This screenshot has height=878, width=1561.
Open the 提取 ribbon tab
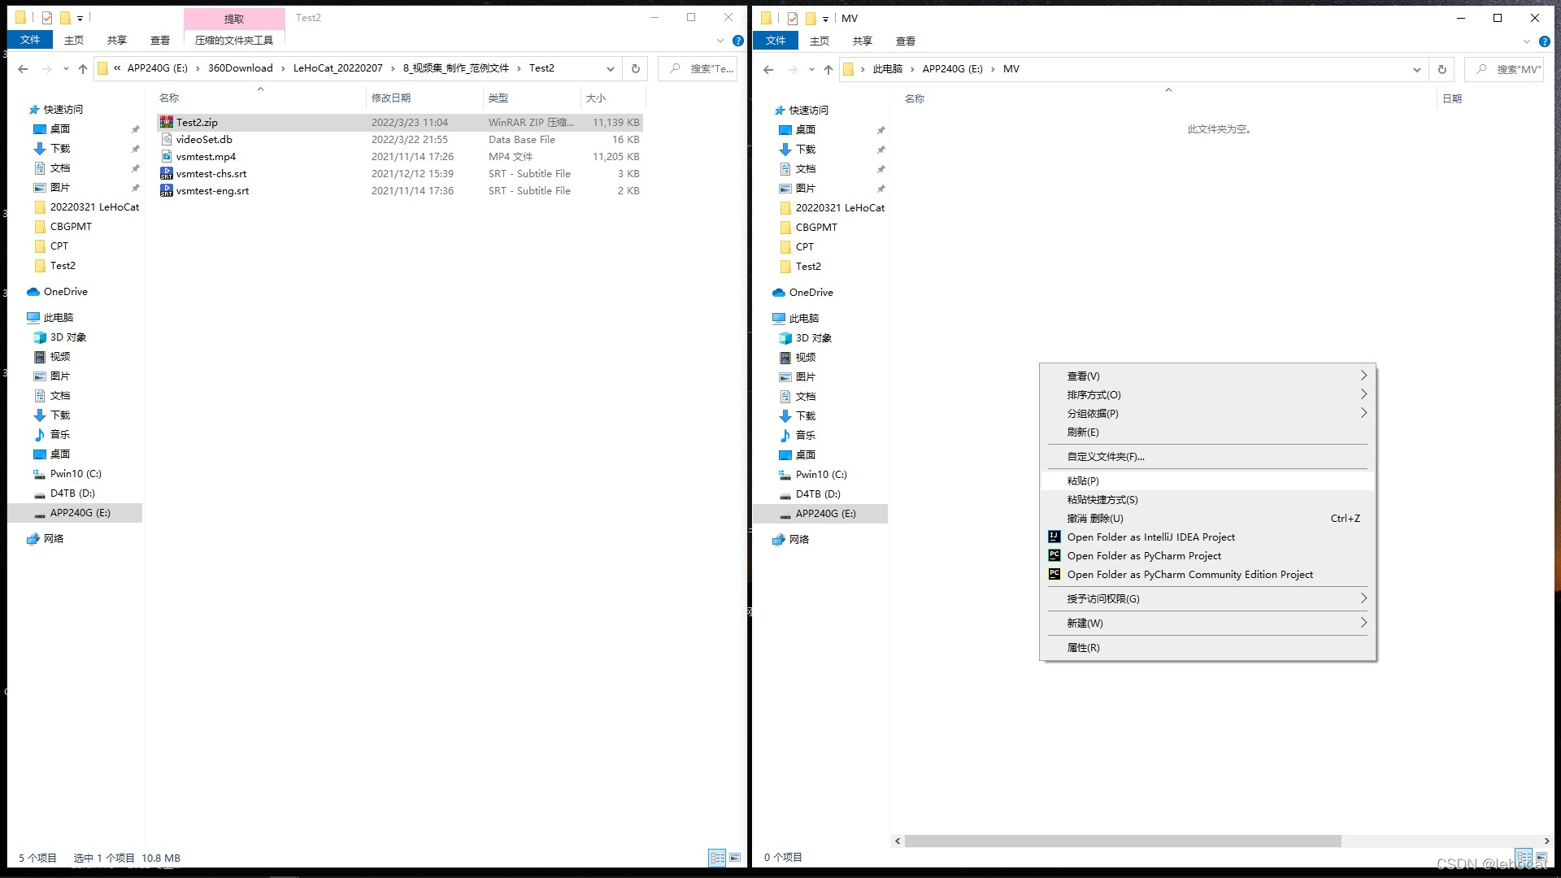point(234,19)
